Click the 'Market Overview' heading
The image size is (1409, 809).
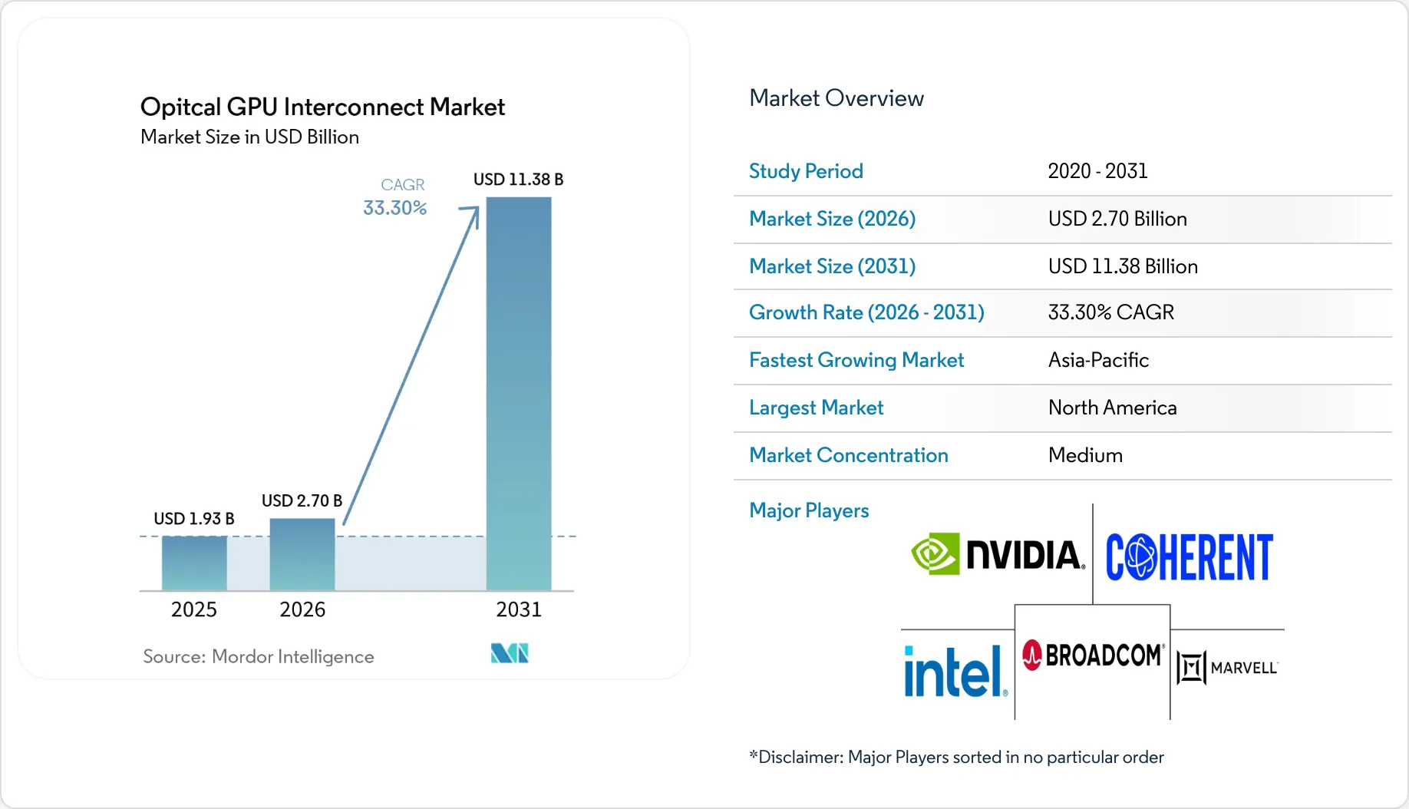click(836, 98)
